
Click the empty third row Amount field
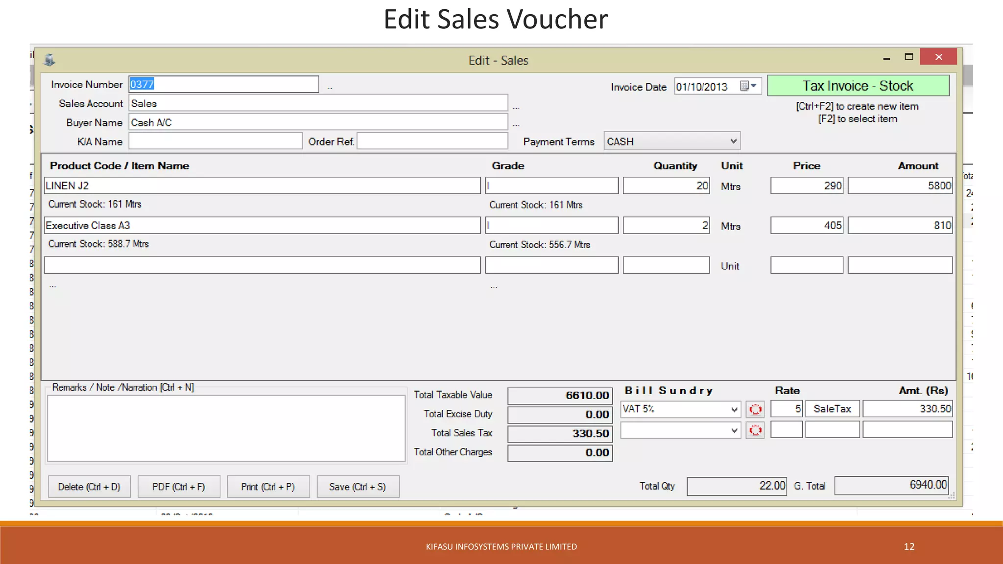click(900, 265)
